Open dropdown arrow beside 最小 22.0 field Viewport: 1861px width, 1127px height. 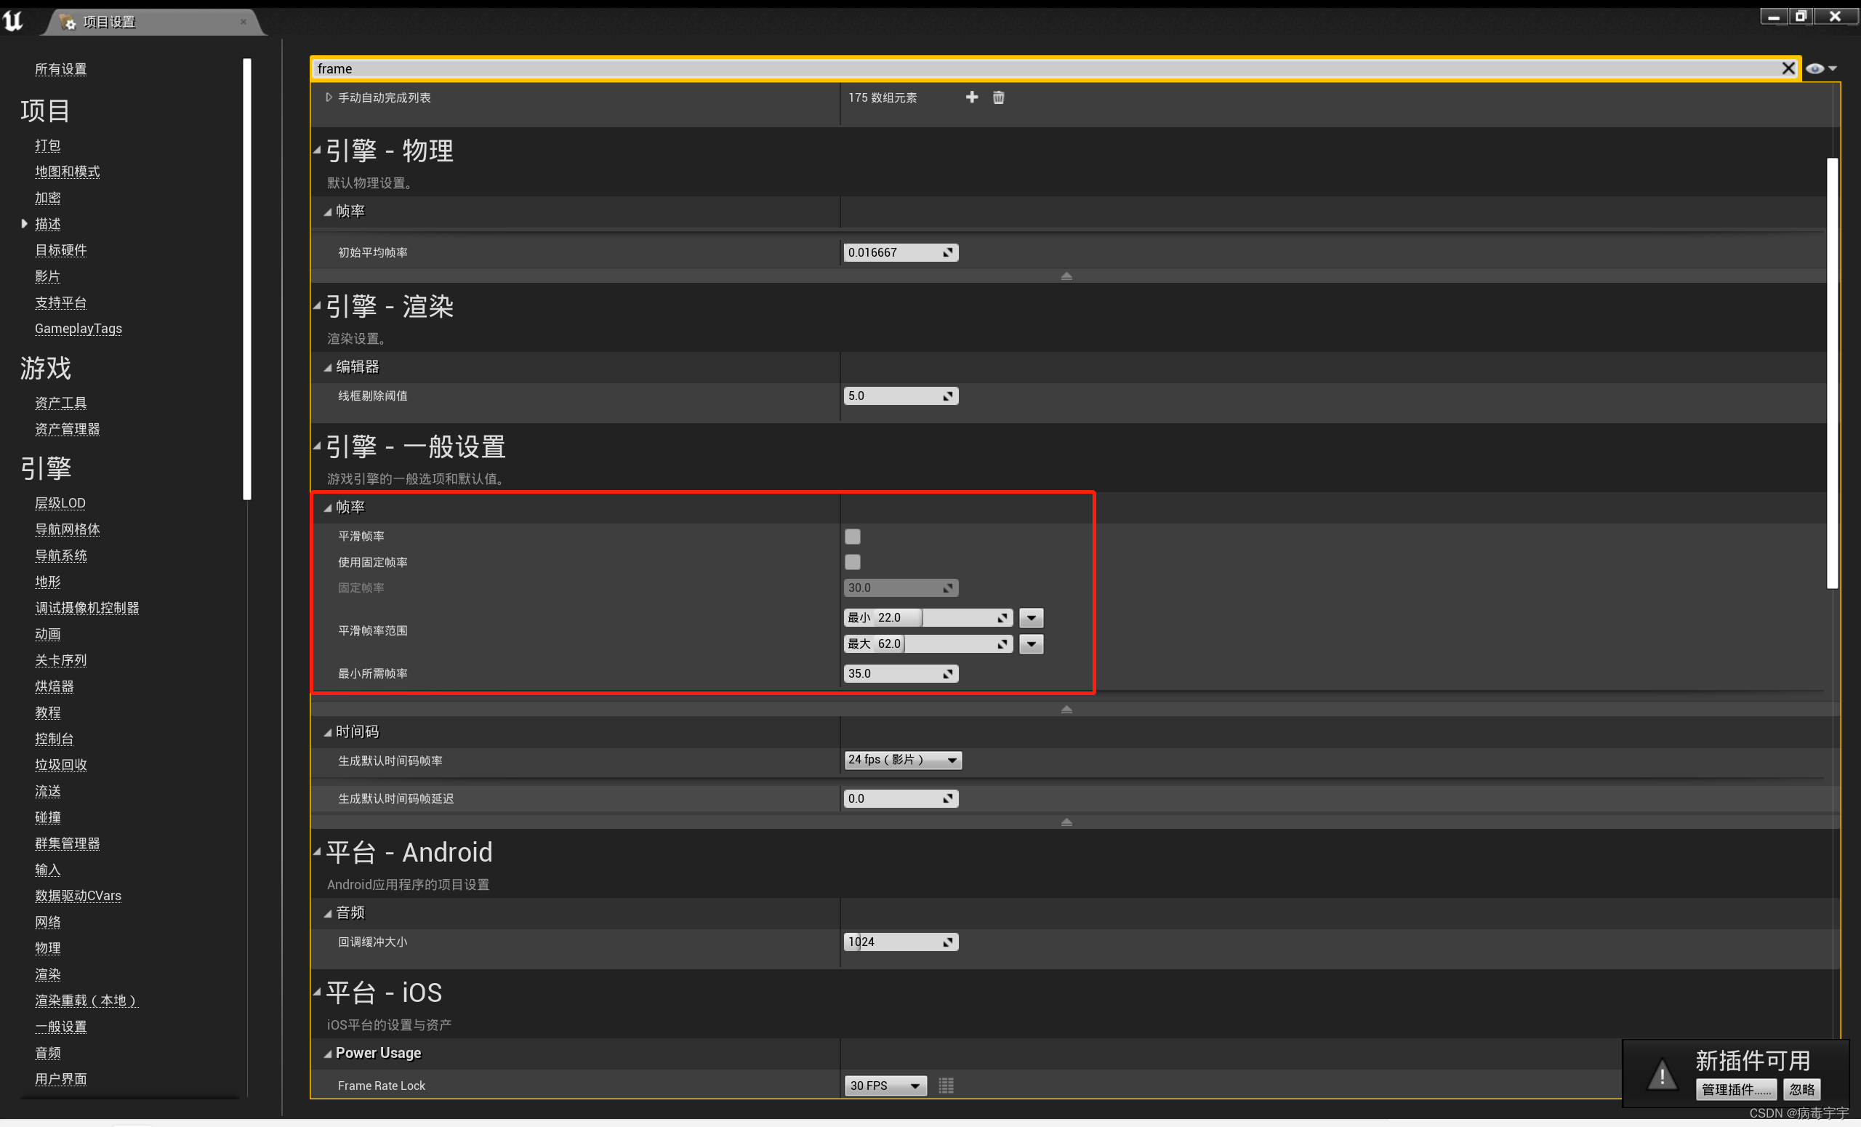click(1031, 617)
